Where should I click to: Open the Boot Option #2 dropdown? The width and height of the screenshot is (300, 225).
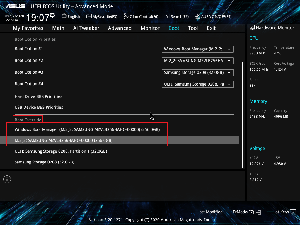coord(198,61)
